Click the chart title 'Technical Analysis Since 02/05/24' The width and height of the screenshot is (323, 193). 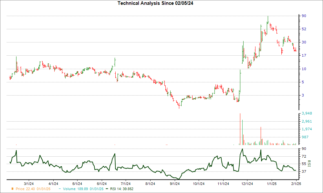(155, 3)
